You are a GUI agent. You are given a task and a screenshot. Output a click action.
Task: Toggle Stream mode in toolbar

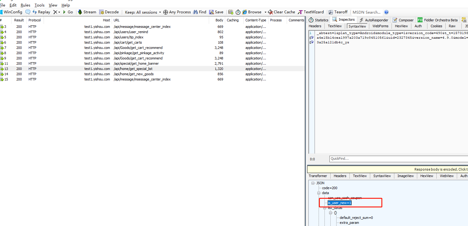coord(87,12)
